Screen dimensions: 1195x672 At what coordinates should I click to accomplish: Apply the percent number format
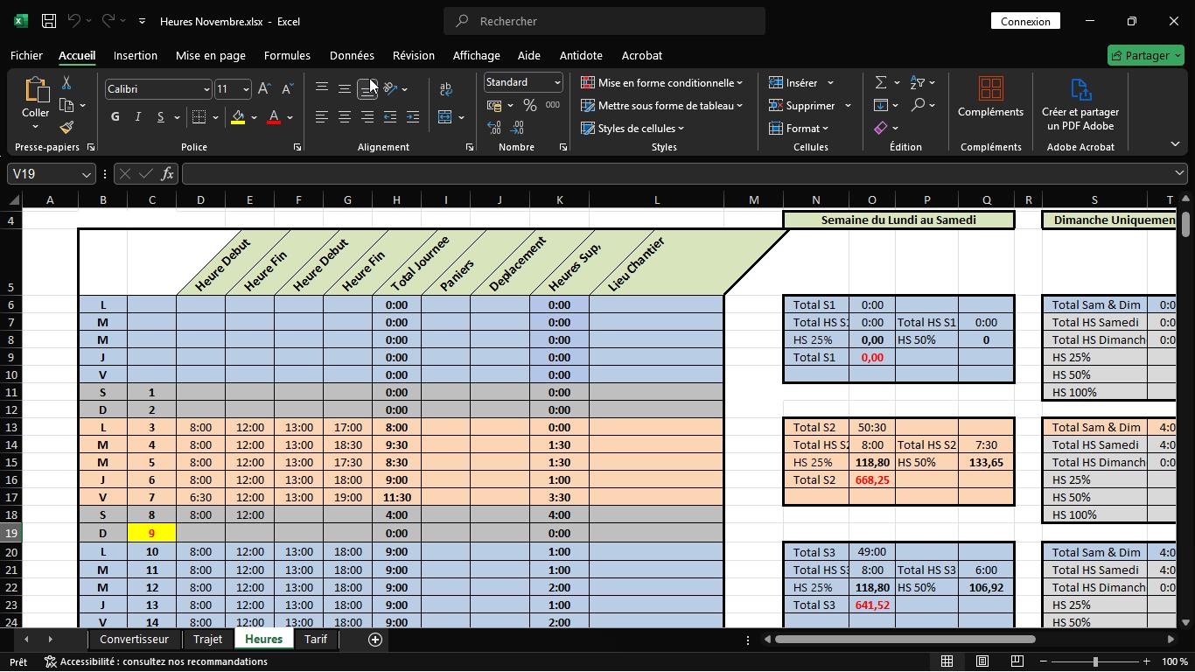point(529,104)
